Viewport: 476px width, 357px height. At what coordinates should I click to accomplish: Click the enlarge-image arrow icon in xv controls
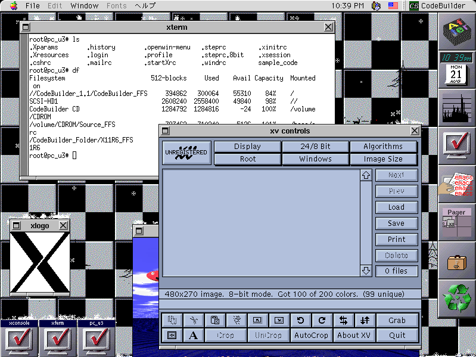point(279,320)
